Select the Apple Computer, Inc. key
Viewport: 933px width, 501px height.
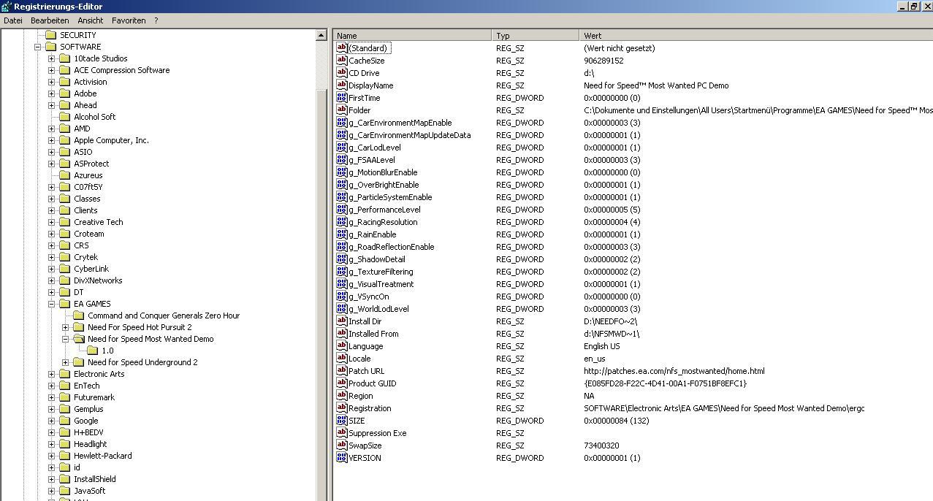pyautogui.click(x=111, y=140)
